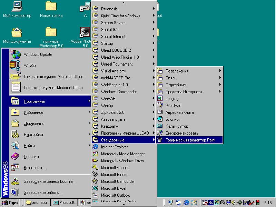Click the Microsoft Excel icon
This screenshot has width=276, height=207.
pyautogui.click(x=95, y=188)
